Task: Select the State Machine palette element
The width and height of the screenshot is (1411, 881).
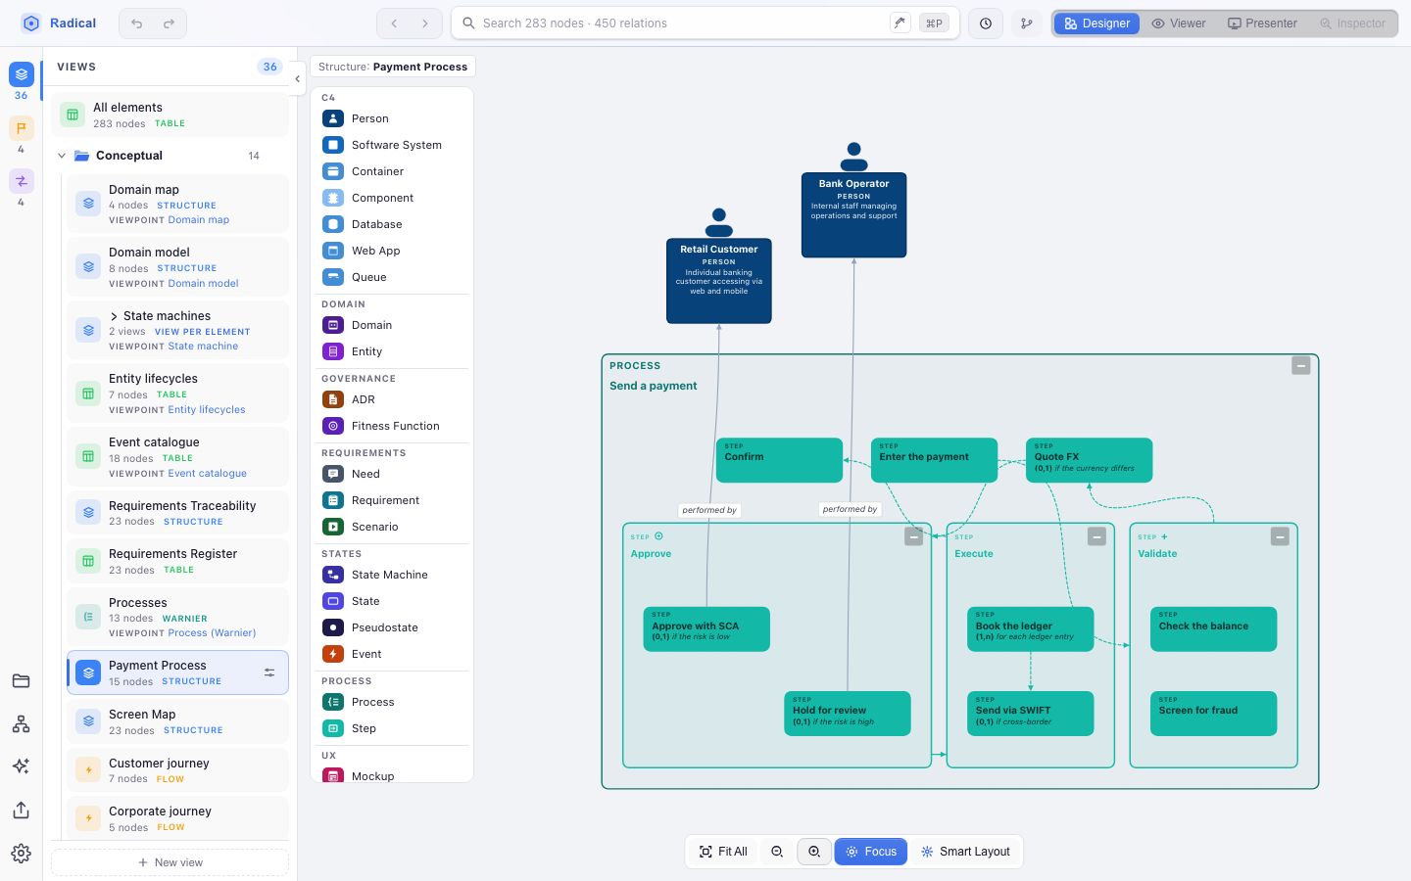Action: tap(392, 575)
